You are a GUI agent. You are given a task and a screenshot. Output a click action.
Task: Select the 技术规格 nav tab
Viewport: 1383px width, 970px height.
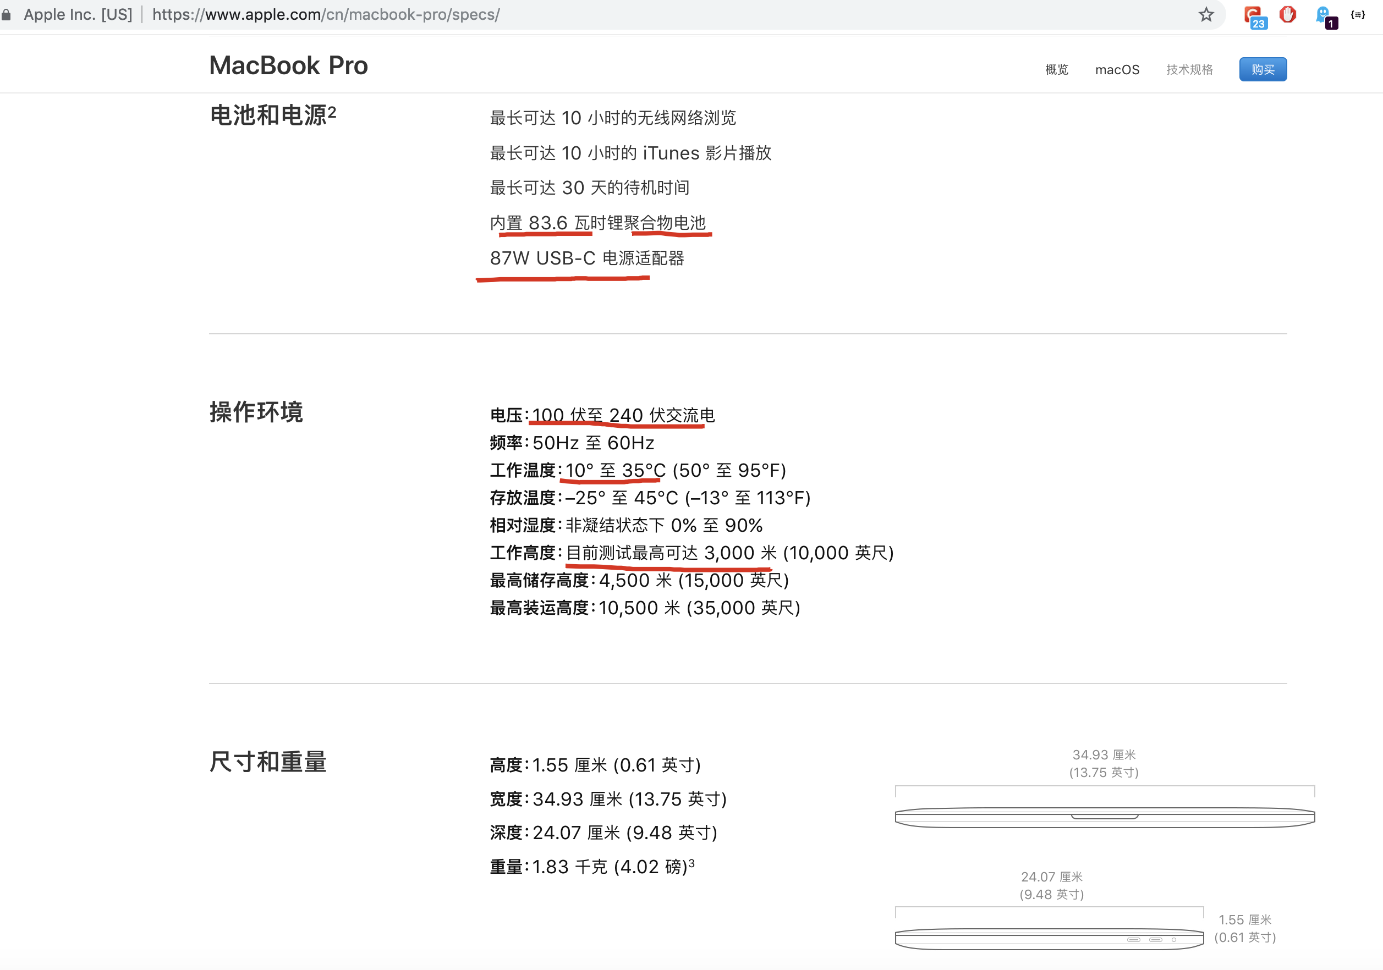[1189, 70]
